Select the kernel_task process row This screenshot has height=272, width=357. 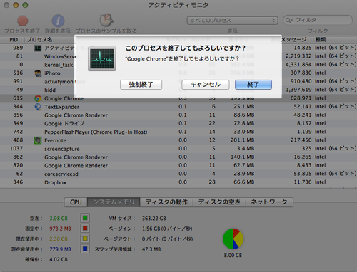click(178, 65)
